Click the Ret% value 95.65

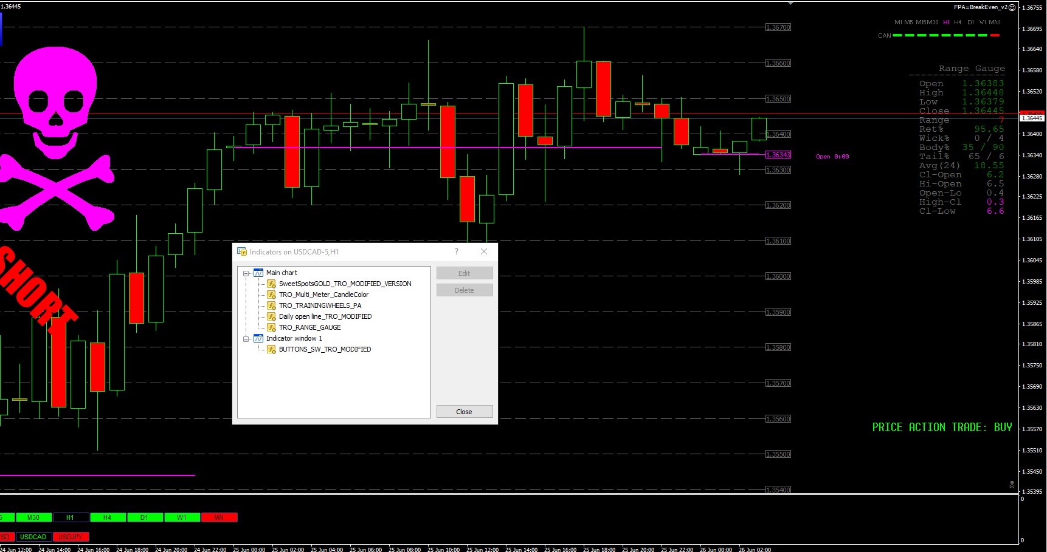point(989,129)
